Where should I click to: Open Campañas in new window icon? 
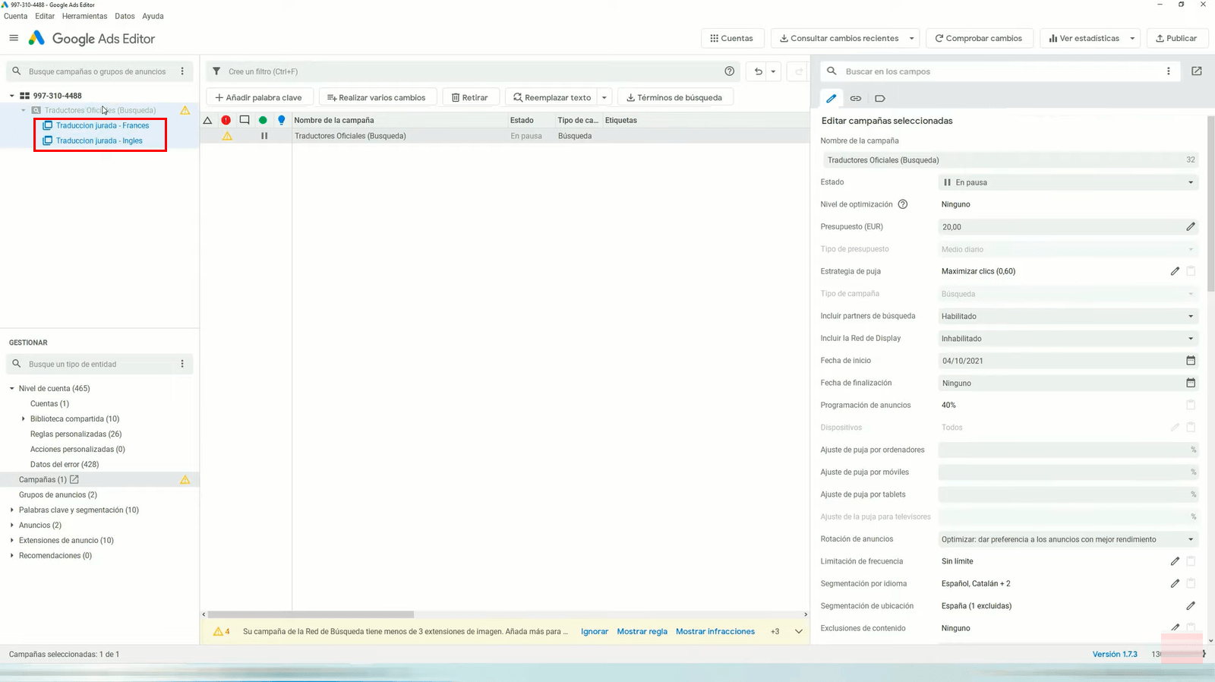(x=74, y=479)
